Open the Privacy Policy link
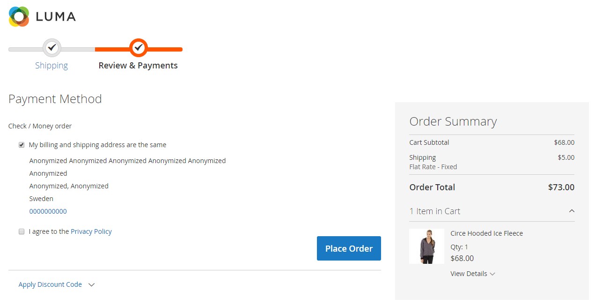Image resolution: width=595 pixels, height=306 pixels. pos(91,231)
